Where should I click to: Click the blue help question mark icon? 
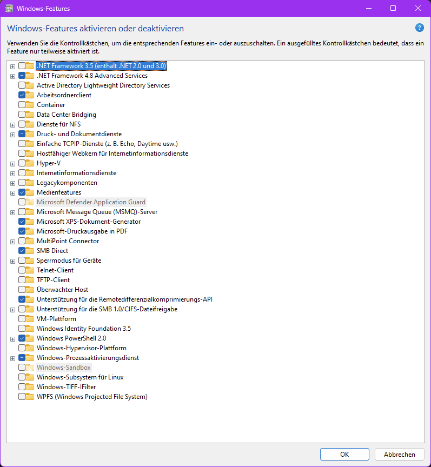[420, 28]
